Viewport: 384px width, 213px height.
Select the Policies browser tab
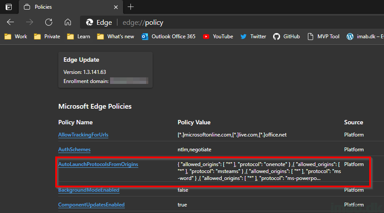tap(71, 7)
